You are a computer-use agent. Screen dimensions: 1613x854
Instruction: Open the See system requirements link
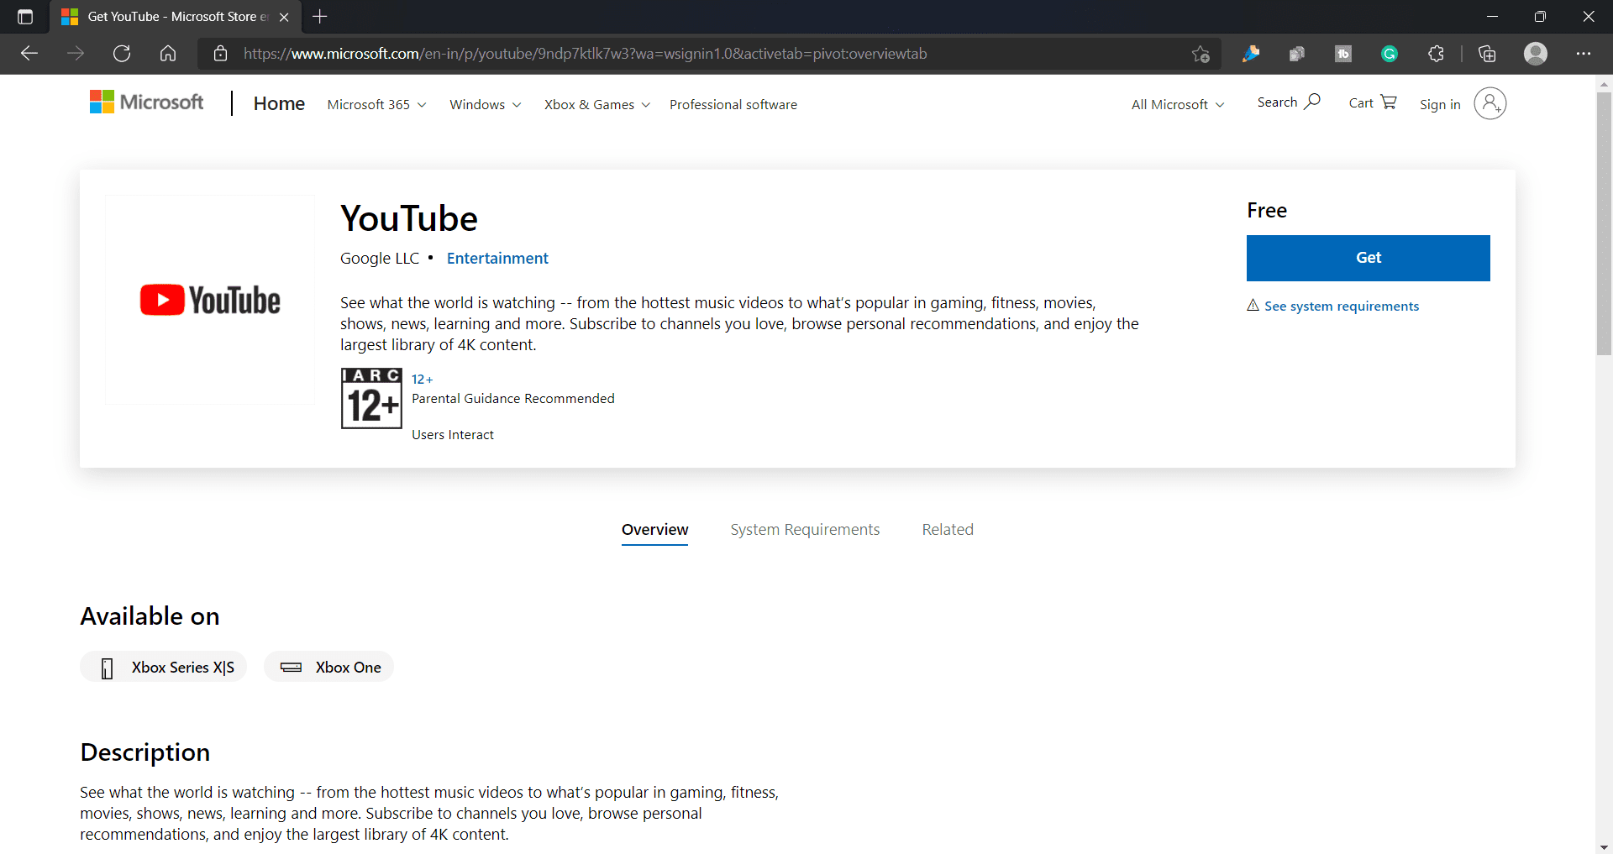tap(1341, 306)
